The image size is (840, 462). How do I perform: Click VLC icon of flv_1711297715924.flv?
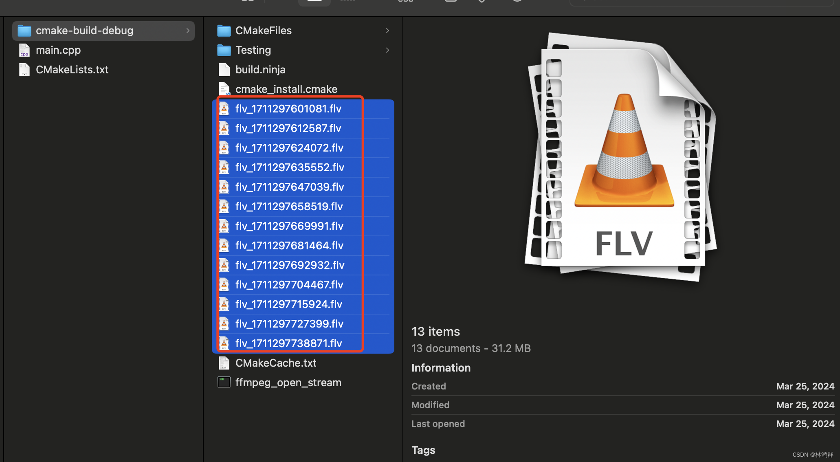224,304
